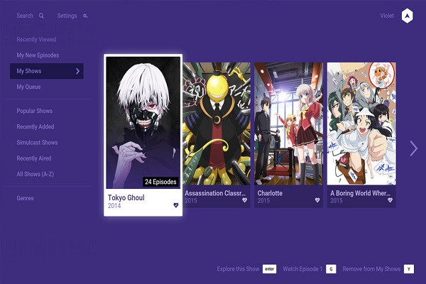Open the Genres menu

pyautogui.click(x=25, y=198)
